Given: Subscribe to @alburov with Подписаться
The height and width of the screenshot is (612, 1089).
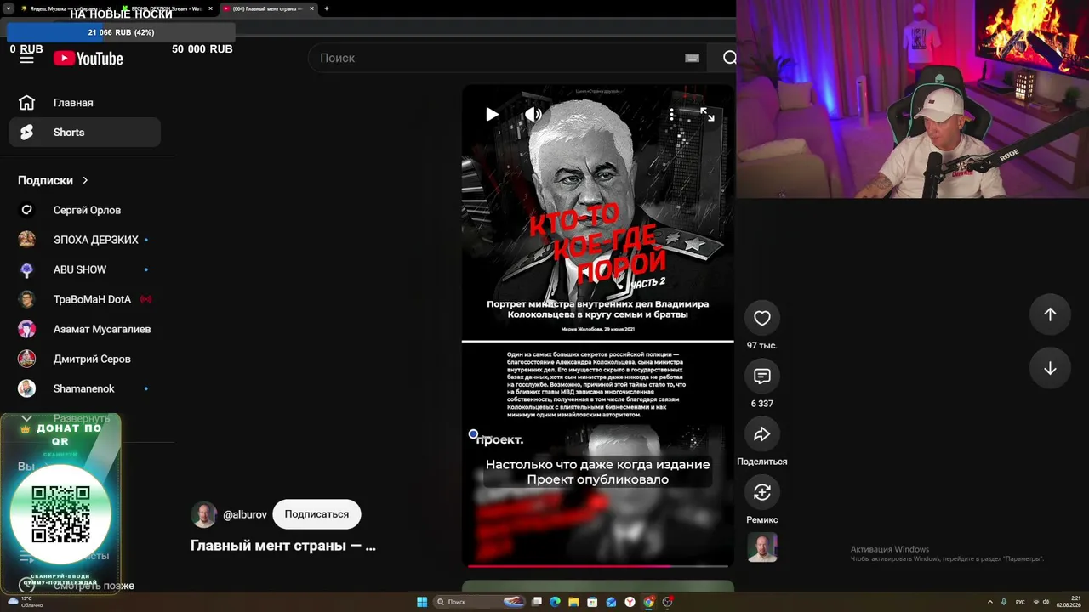Looking at the screenshot, I should [x=316, y=514].
